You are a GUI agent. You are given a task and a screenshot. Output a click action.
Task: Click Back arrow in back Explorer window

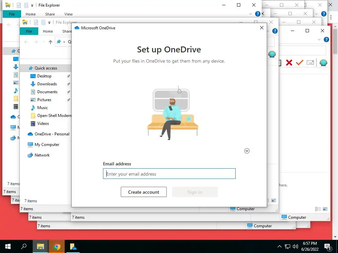[x=9, y=25]
